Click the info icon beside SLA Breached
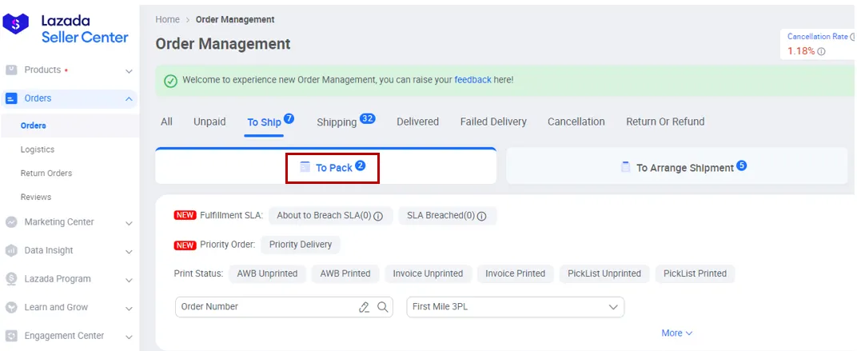This screenshot has width=857, height=351. (x=482, y=216)
